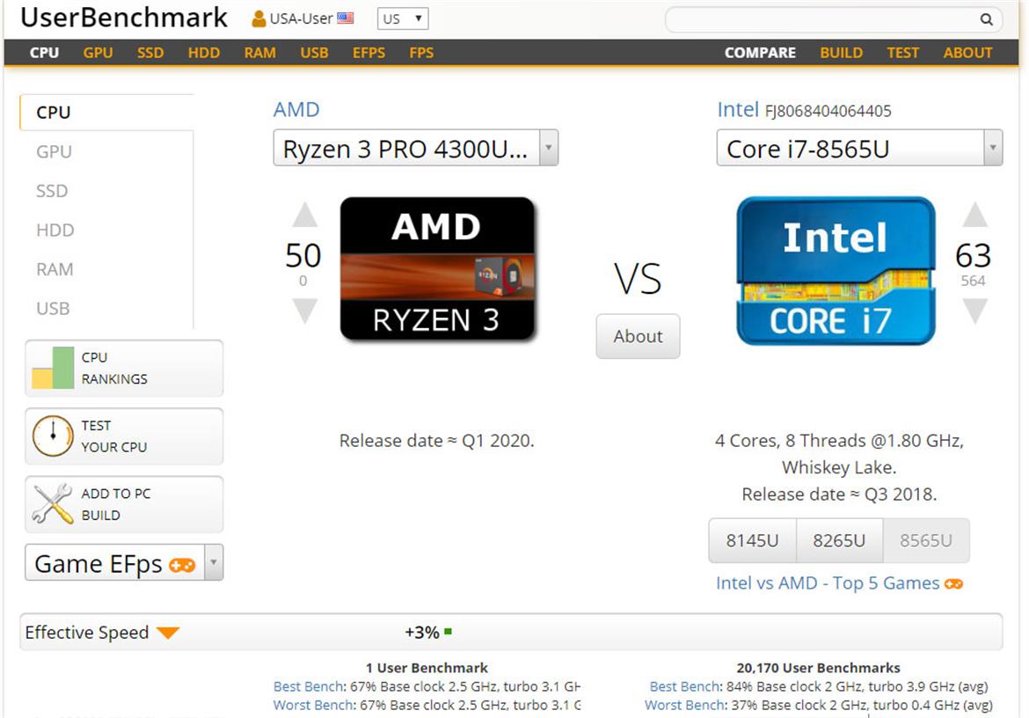This screenshot has height=718, width=1029.
Task: Click Add to PC Build button
Action: point(124,505)
